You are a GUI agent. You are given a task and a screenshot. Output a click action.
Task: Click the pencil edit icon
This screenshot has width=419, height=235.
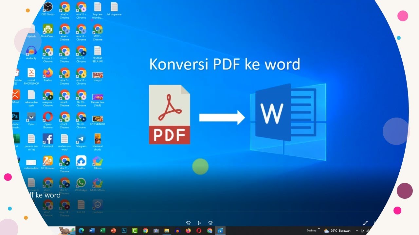point(366,223)
